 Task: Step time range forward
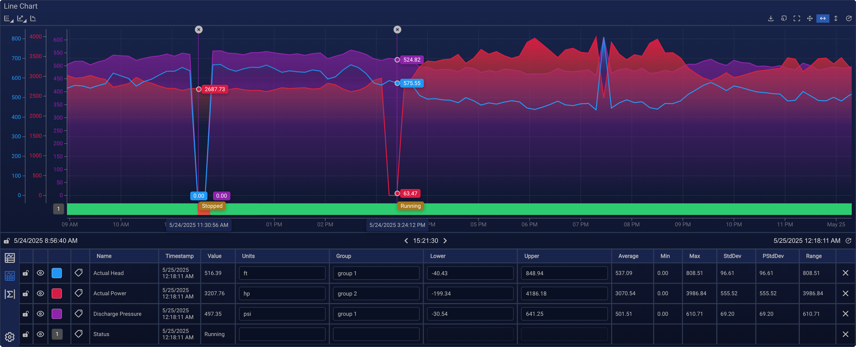click(445, 241)
